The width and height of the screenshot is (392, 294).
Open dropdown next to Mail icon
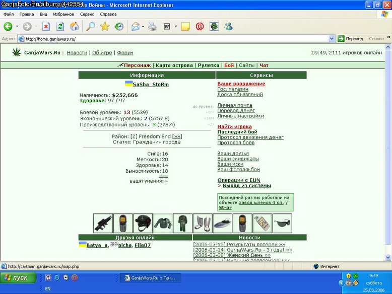pos(143,26)
